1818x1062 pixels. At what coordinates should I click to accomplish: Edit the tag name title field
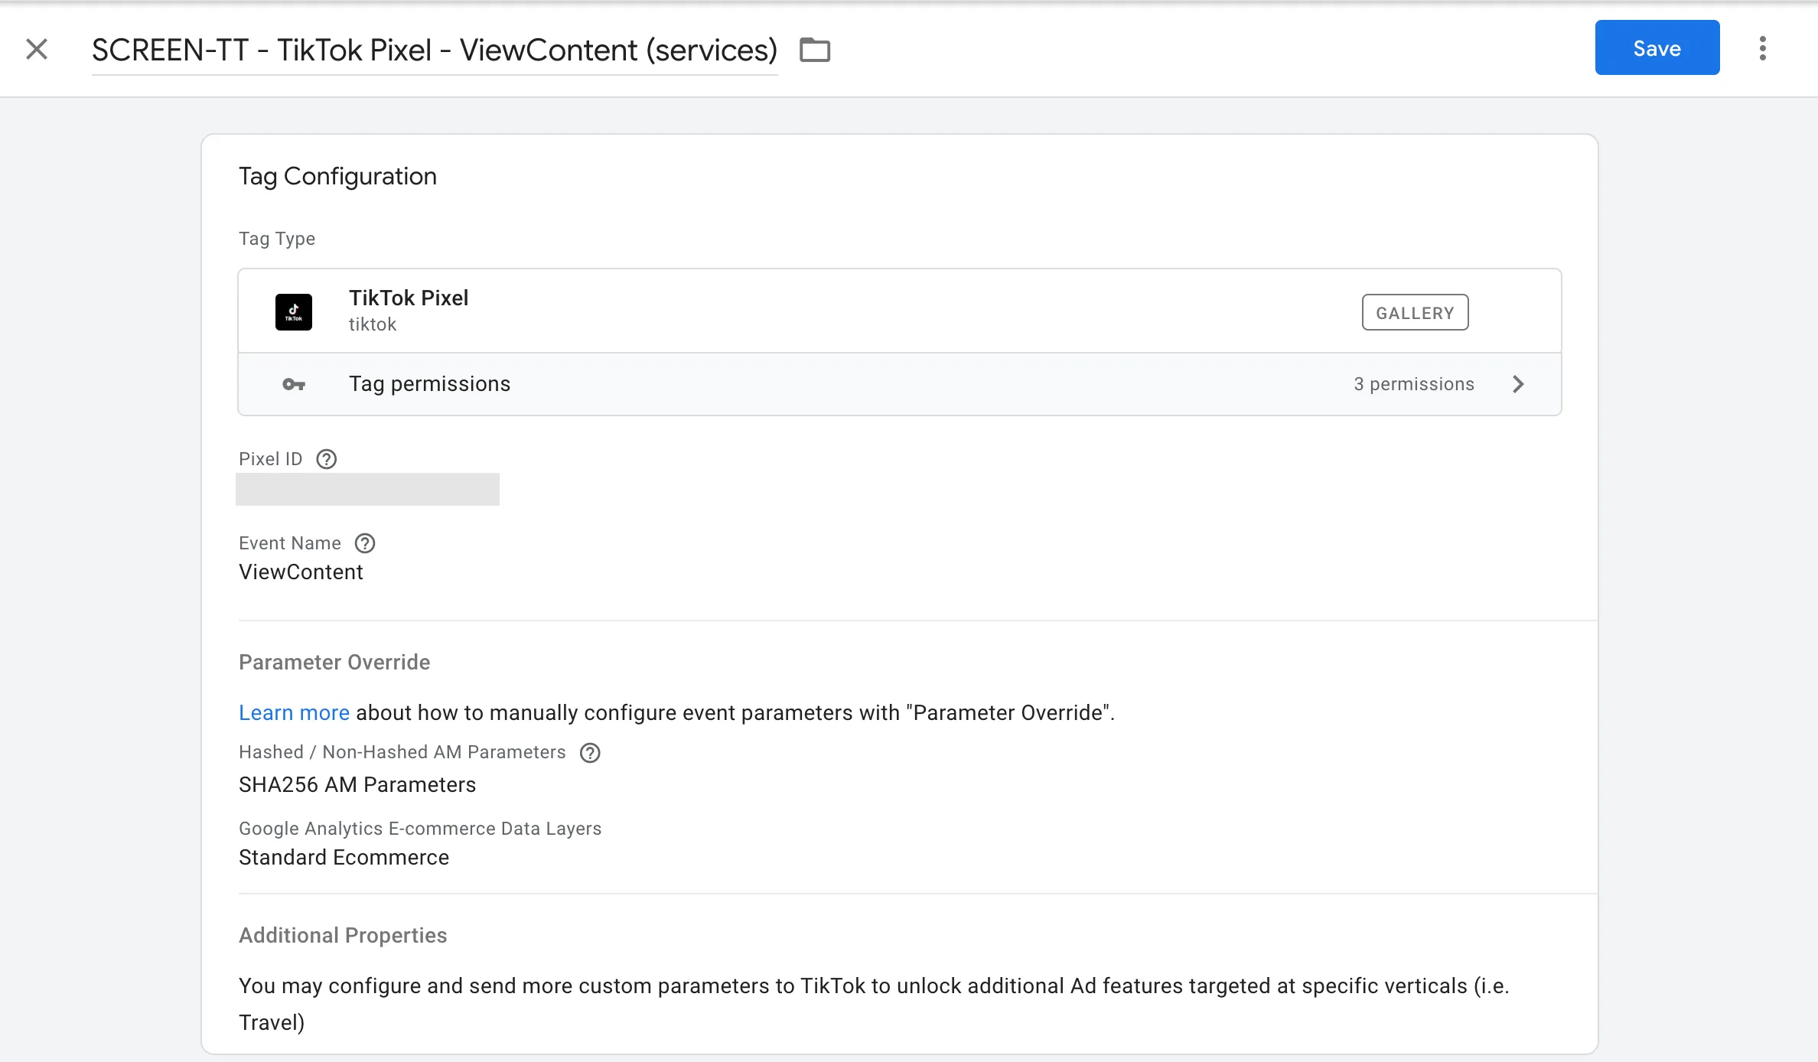[x=435, y=50]
